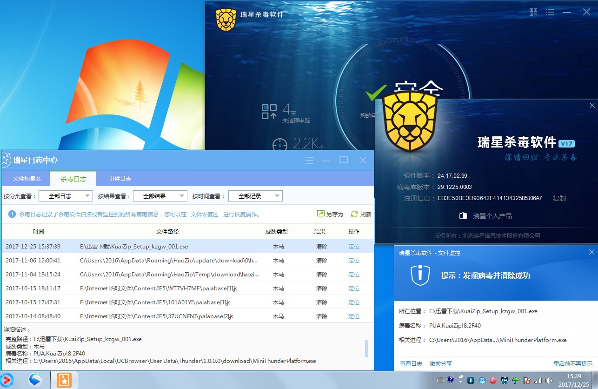Click registration code EB3E50BE3D93642F41413432585306A7
The width and height of the screenshot is (598, 389).
[490, 198]
